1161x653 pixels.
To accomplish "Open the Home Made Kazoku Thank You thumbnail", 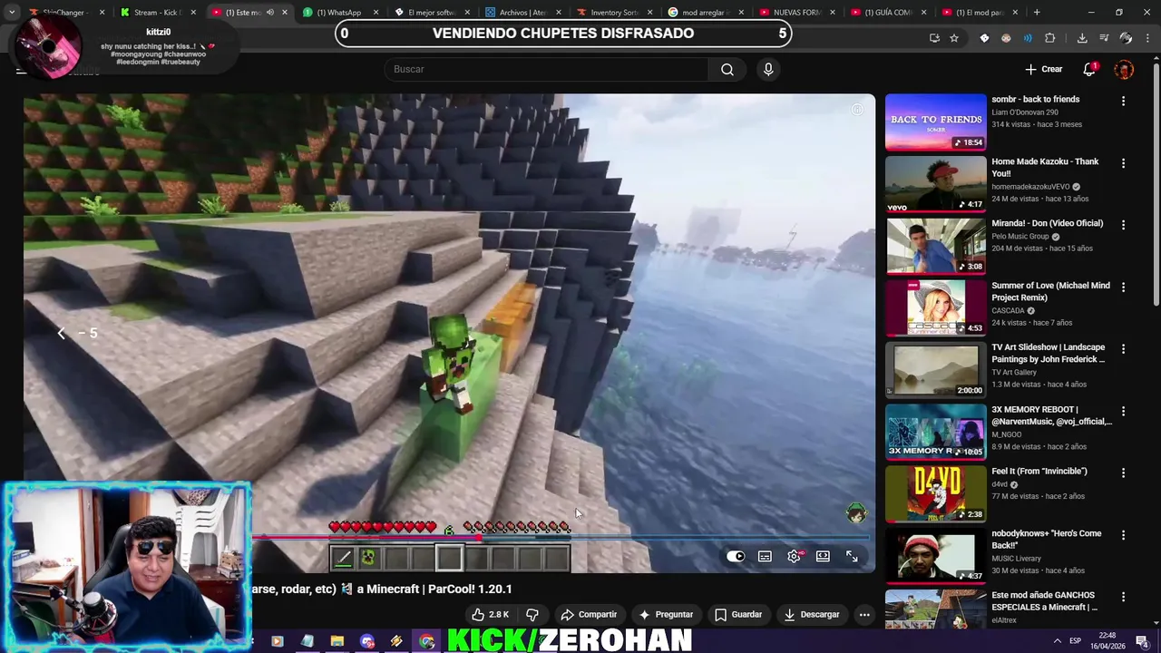I will click(935, 184).
